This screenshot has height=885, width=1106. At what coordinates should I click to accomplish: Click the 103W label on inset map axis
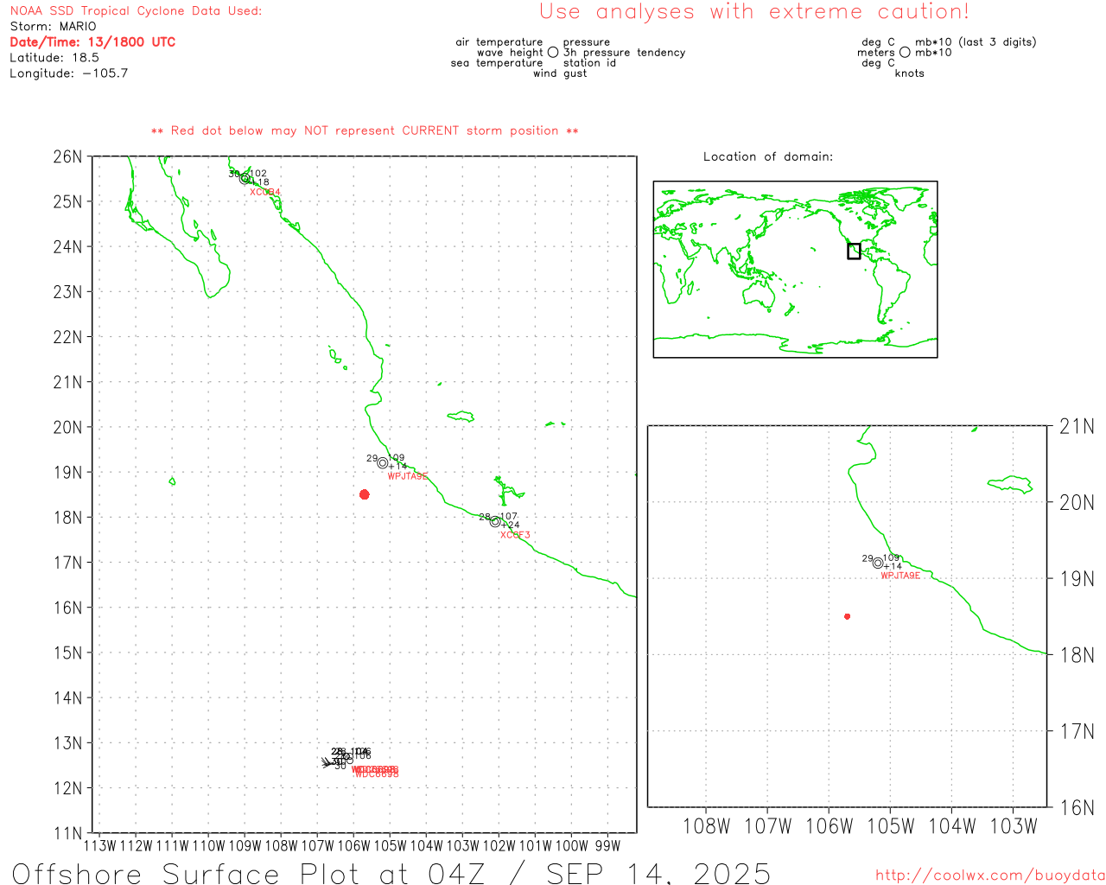point(1013,826)
